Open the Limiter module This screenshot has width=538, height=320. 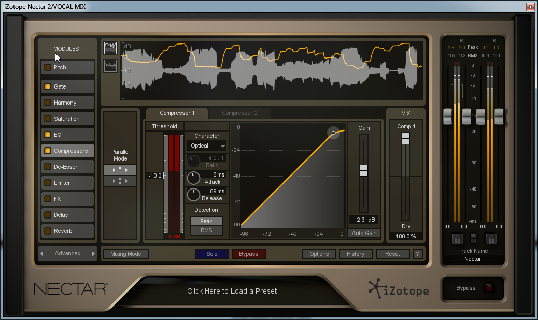pyautogui.click(x=67, y=183)
